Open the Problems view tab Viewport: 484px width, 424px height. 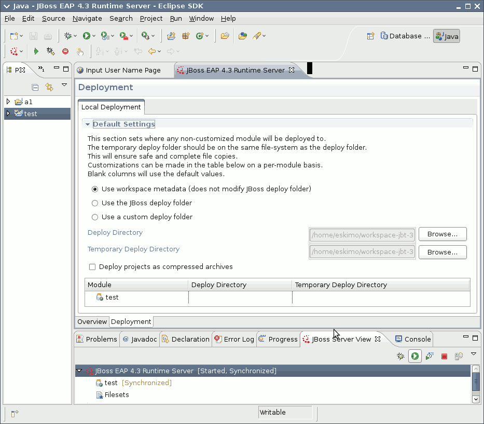(x=97, y=339)
